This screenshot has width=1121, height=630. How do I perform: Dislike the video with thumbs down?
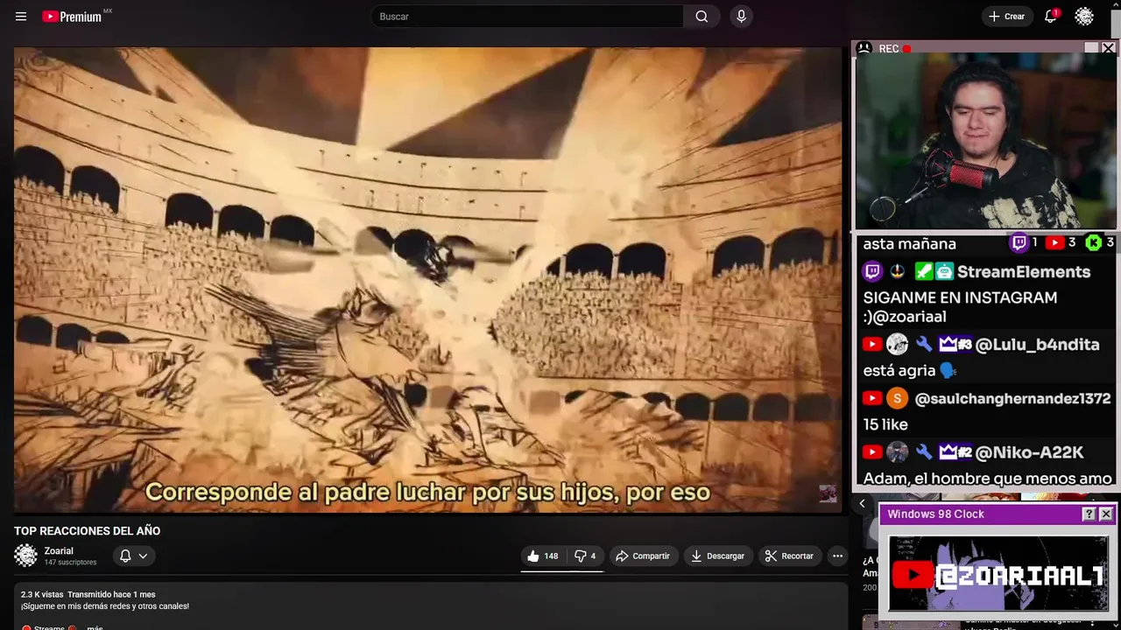[x=585, y=556]
